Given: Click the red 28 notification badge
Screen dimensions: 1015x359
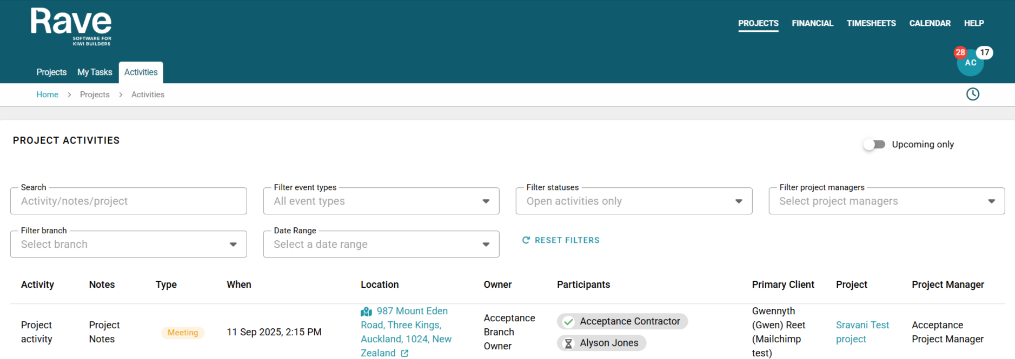Looking at the screenshot, I should 960,52.
